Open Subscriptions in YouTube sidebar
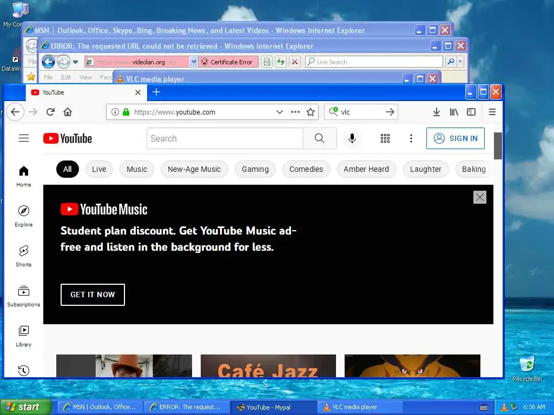This screenshot has height=415, width=554. coord(24,296)
